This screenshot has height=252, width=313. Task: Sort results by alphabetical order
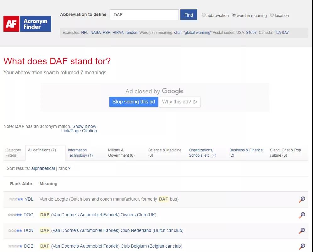point(43,168)
